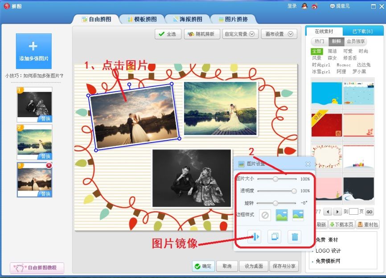Select 可爱 category filter

pyautogui.click(x=348, y=51)
